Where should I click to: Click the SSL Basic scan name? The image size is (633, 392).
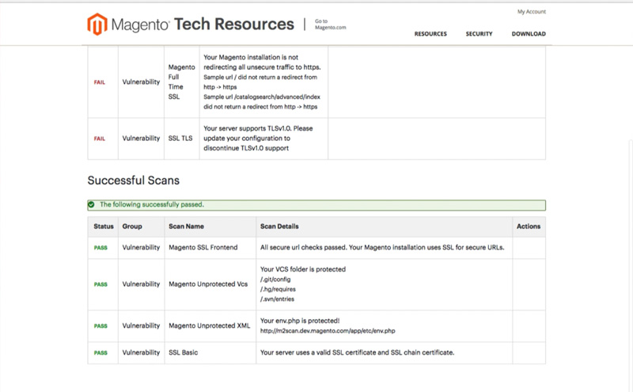click(x=184, y=352)
